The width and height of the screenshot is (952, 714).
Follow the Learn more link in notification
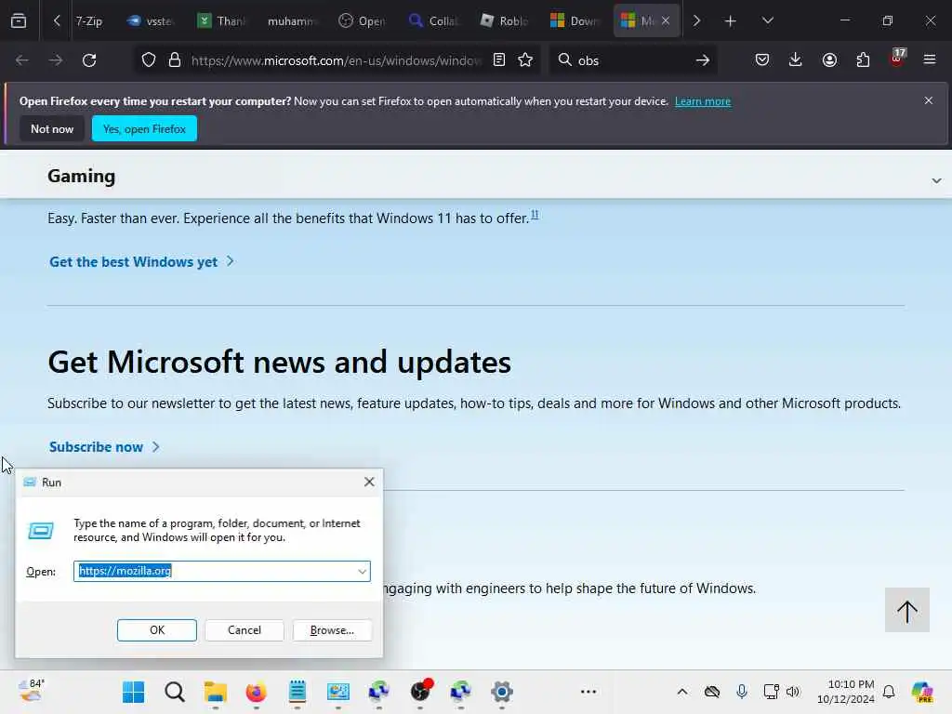point(703,101)
